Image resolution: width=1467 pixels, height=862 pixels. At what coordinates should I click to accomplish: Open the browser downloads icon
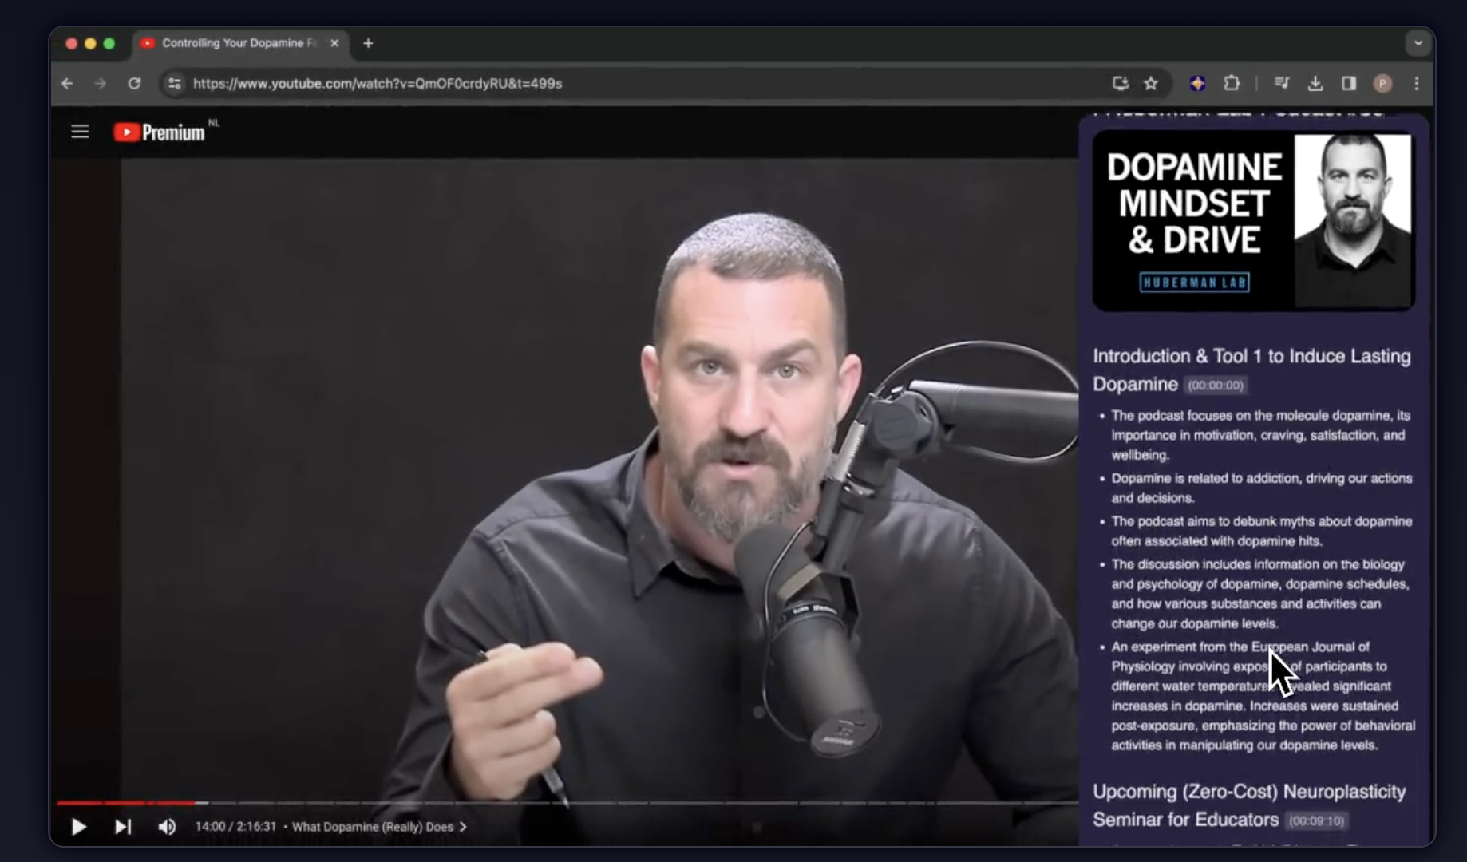click(x=1315, y=83)
